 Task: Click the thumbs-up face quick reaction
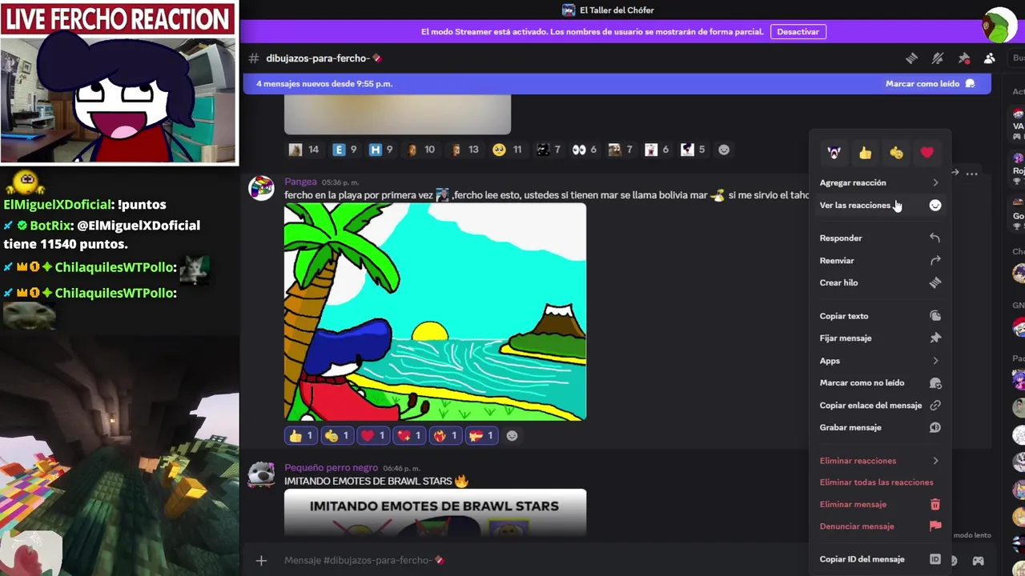896,153
